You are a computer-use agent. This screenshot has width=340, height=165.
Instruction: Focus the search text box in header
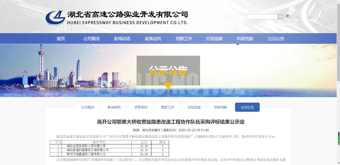(262, 17)
